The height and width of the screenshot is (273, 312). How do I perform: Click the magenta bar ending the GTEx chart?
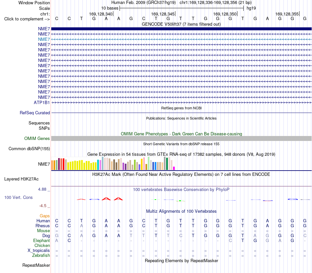(174, 168)
